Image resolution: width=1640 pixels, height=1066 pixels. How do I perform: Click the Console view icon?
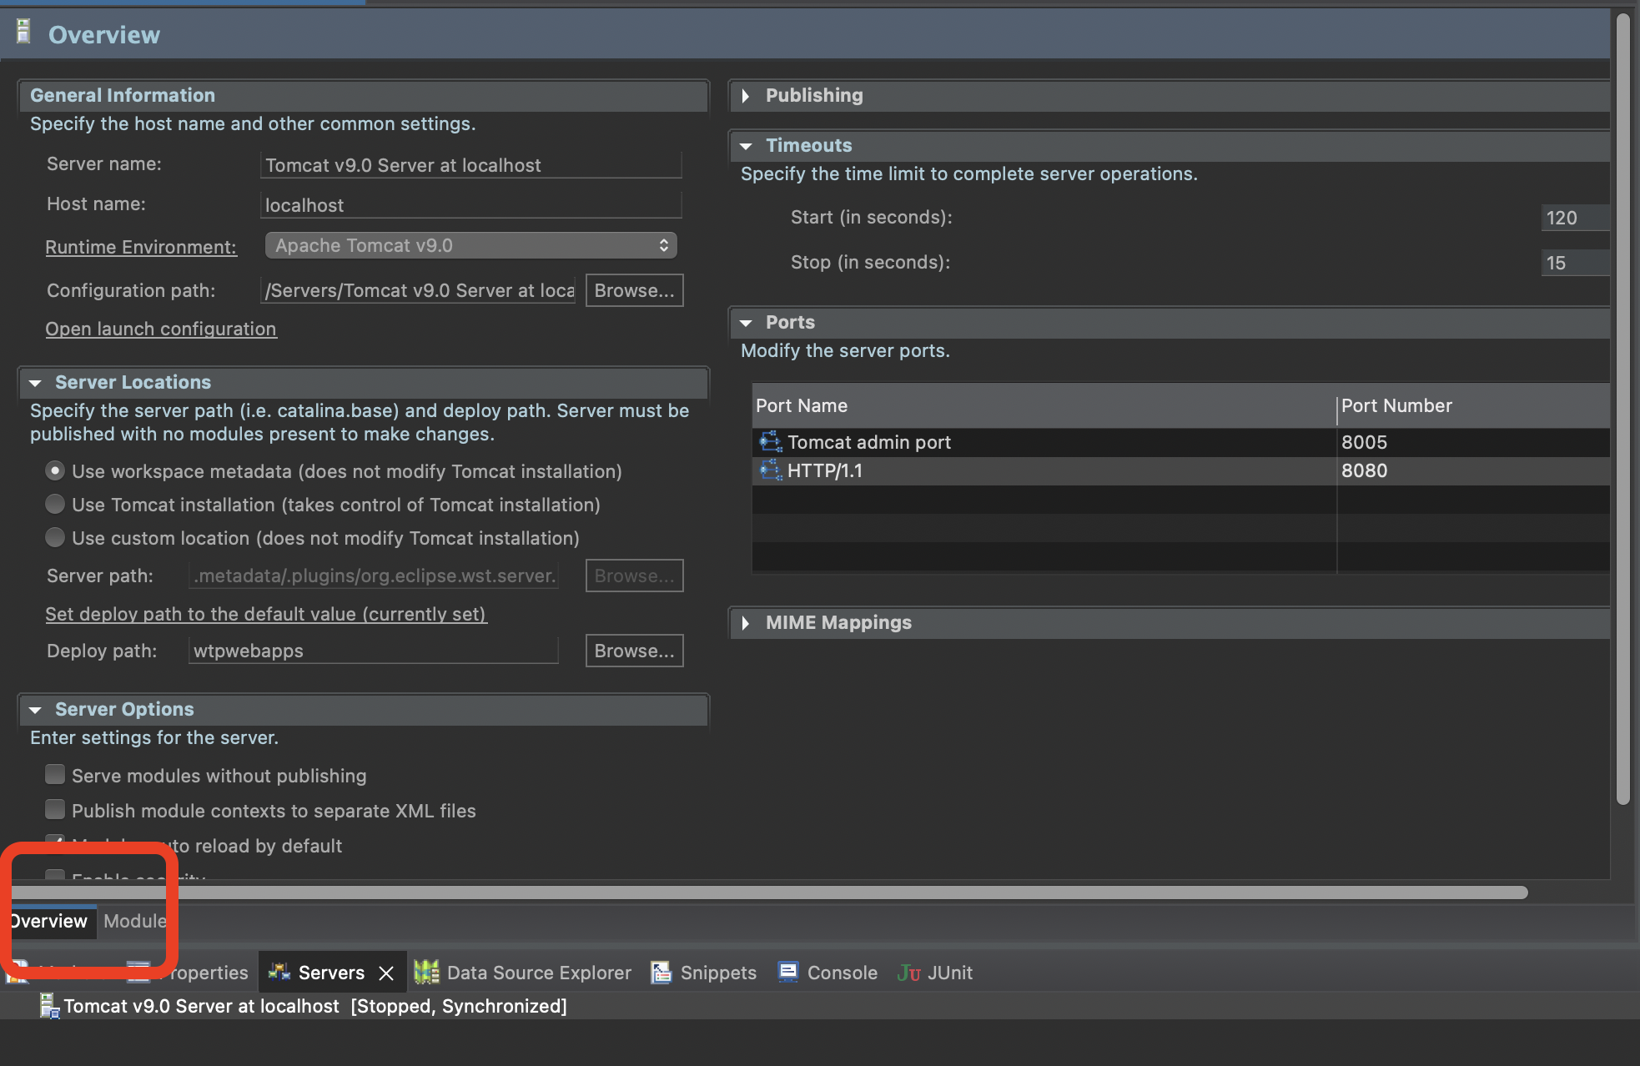click(x=787, y=972)
